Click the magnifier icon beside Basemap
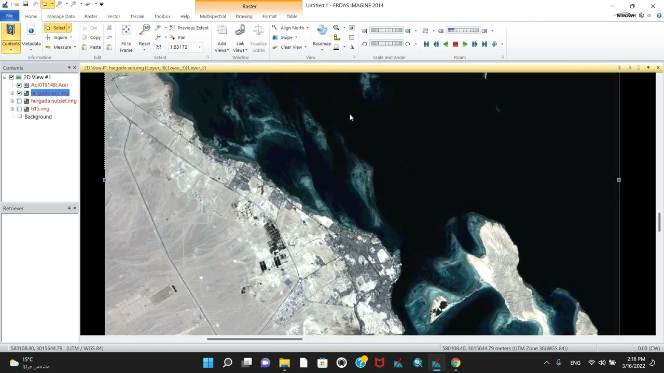 click(x=336, y=27)
